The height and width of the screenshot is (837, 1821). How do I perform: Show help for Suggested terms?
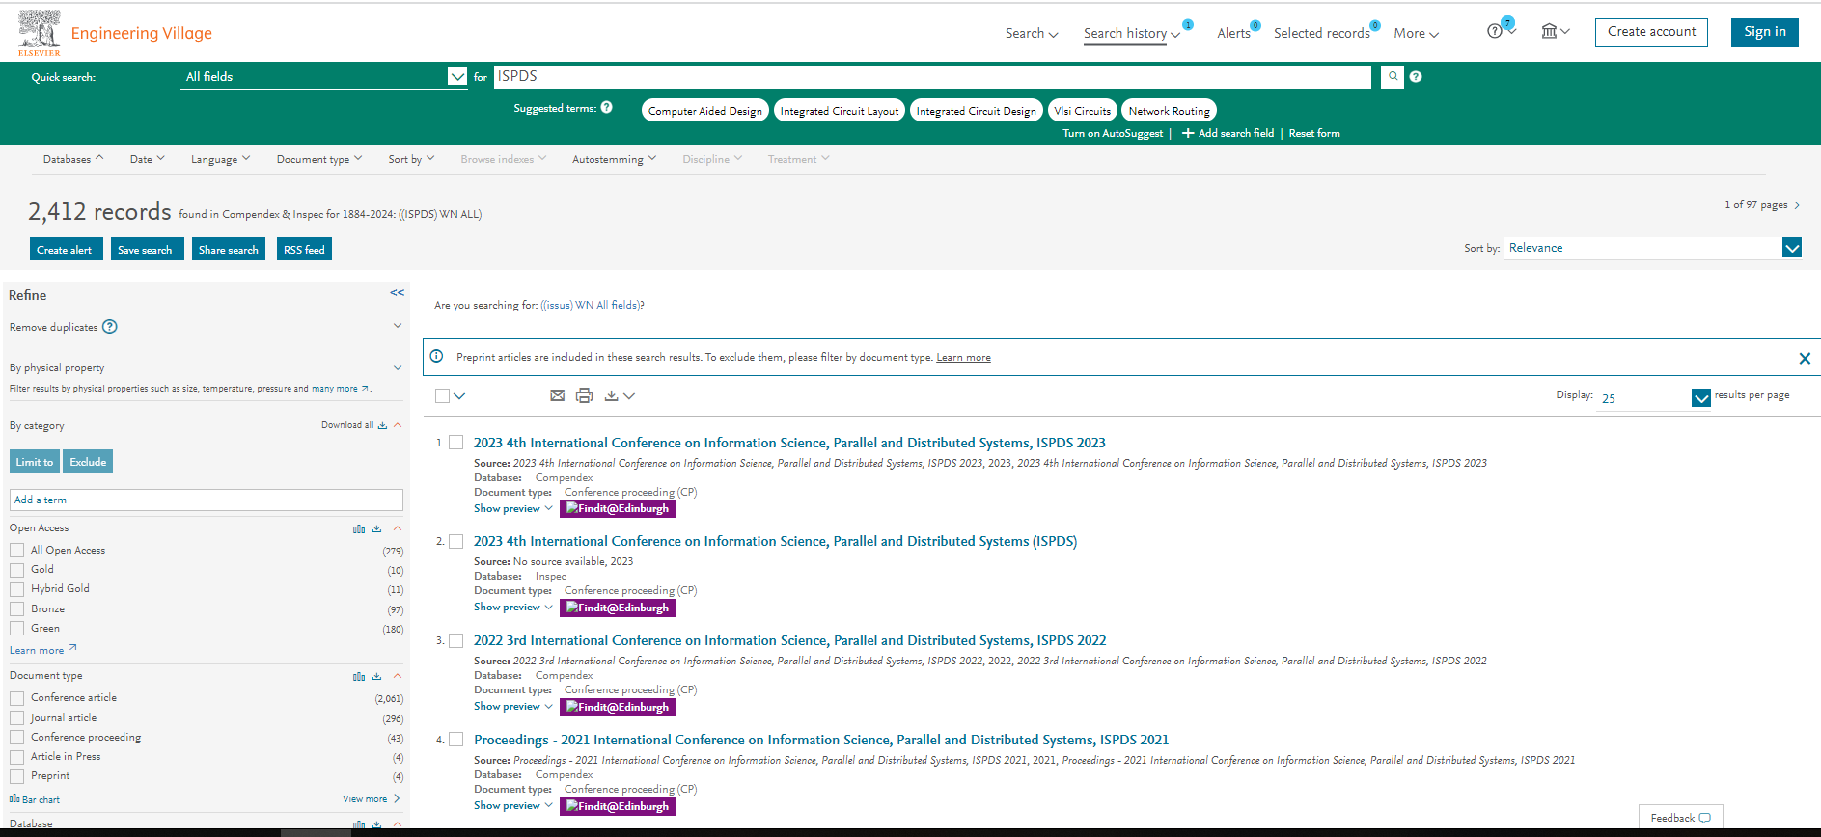coord(606,107)
